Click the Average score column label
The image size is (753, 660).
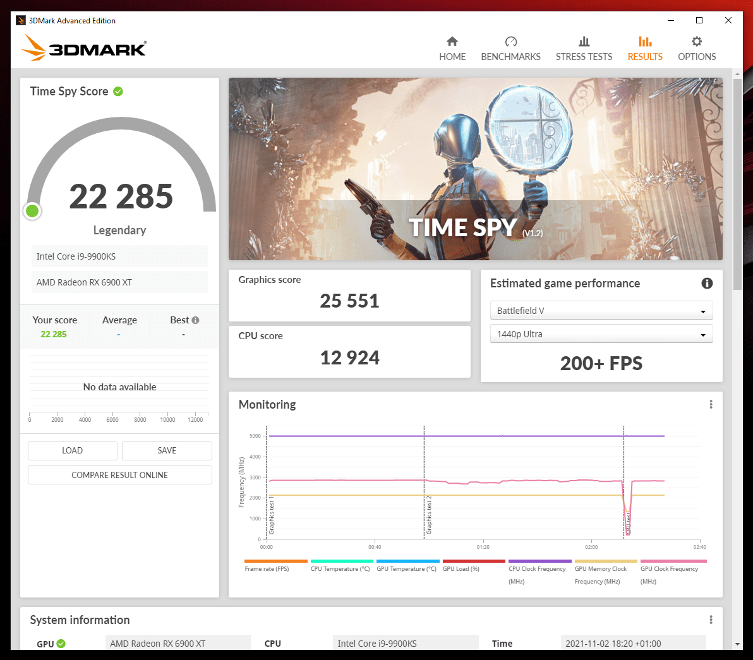tap(119, 320)
